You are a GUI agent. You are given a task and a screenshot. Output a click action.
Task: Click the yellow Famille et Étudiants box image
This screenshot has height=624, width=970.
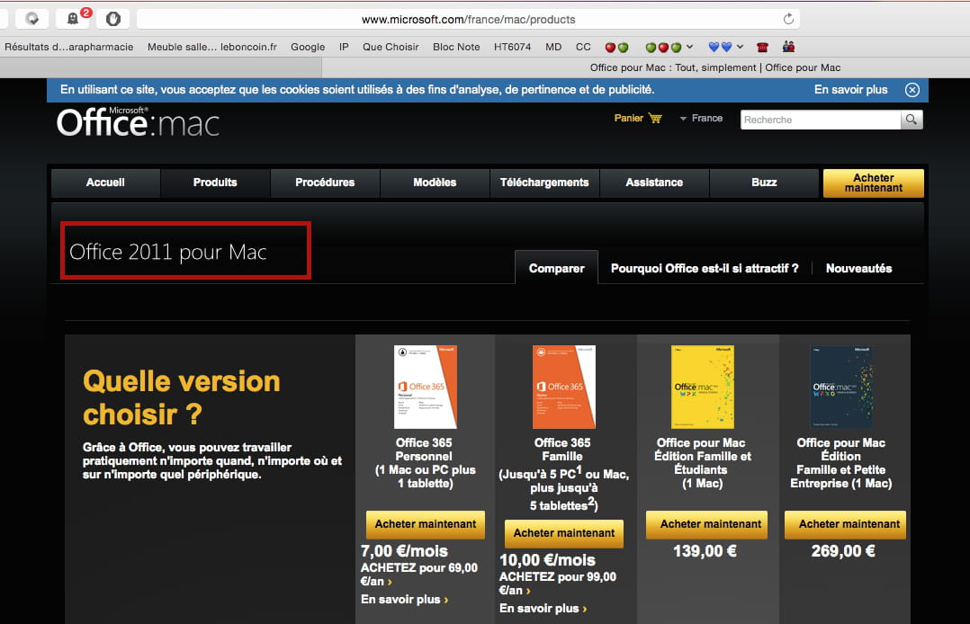click(x=703, y=387)
